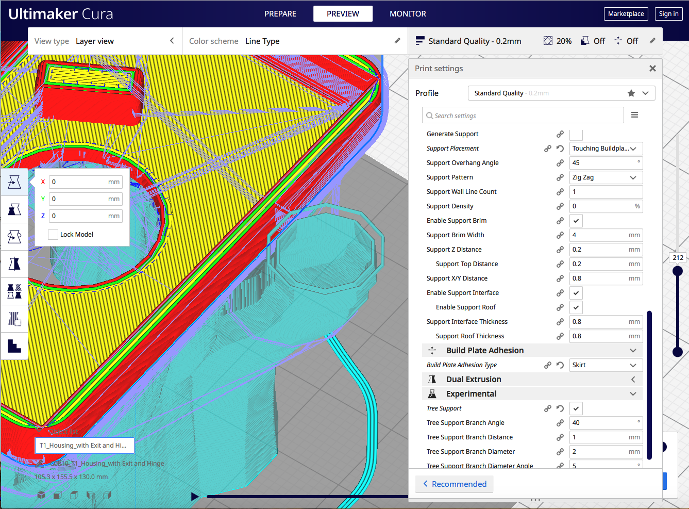The width and height of the screenshot is (689, 509).
Task: Select the Support Blocker tool
Action: tap(14, 319)
